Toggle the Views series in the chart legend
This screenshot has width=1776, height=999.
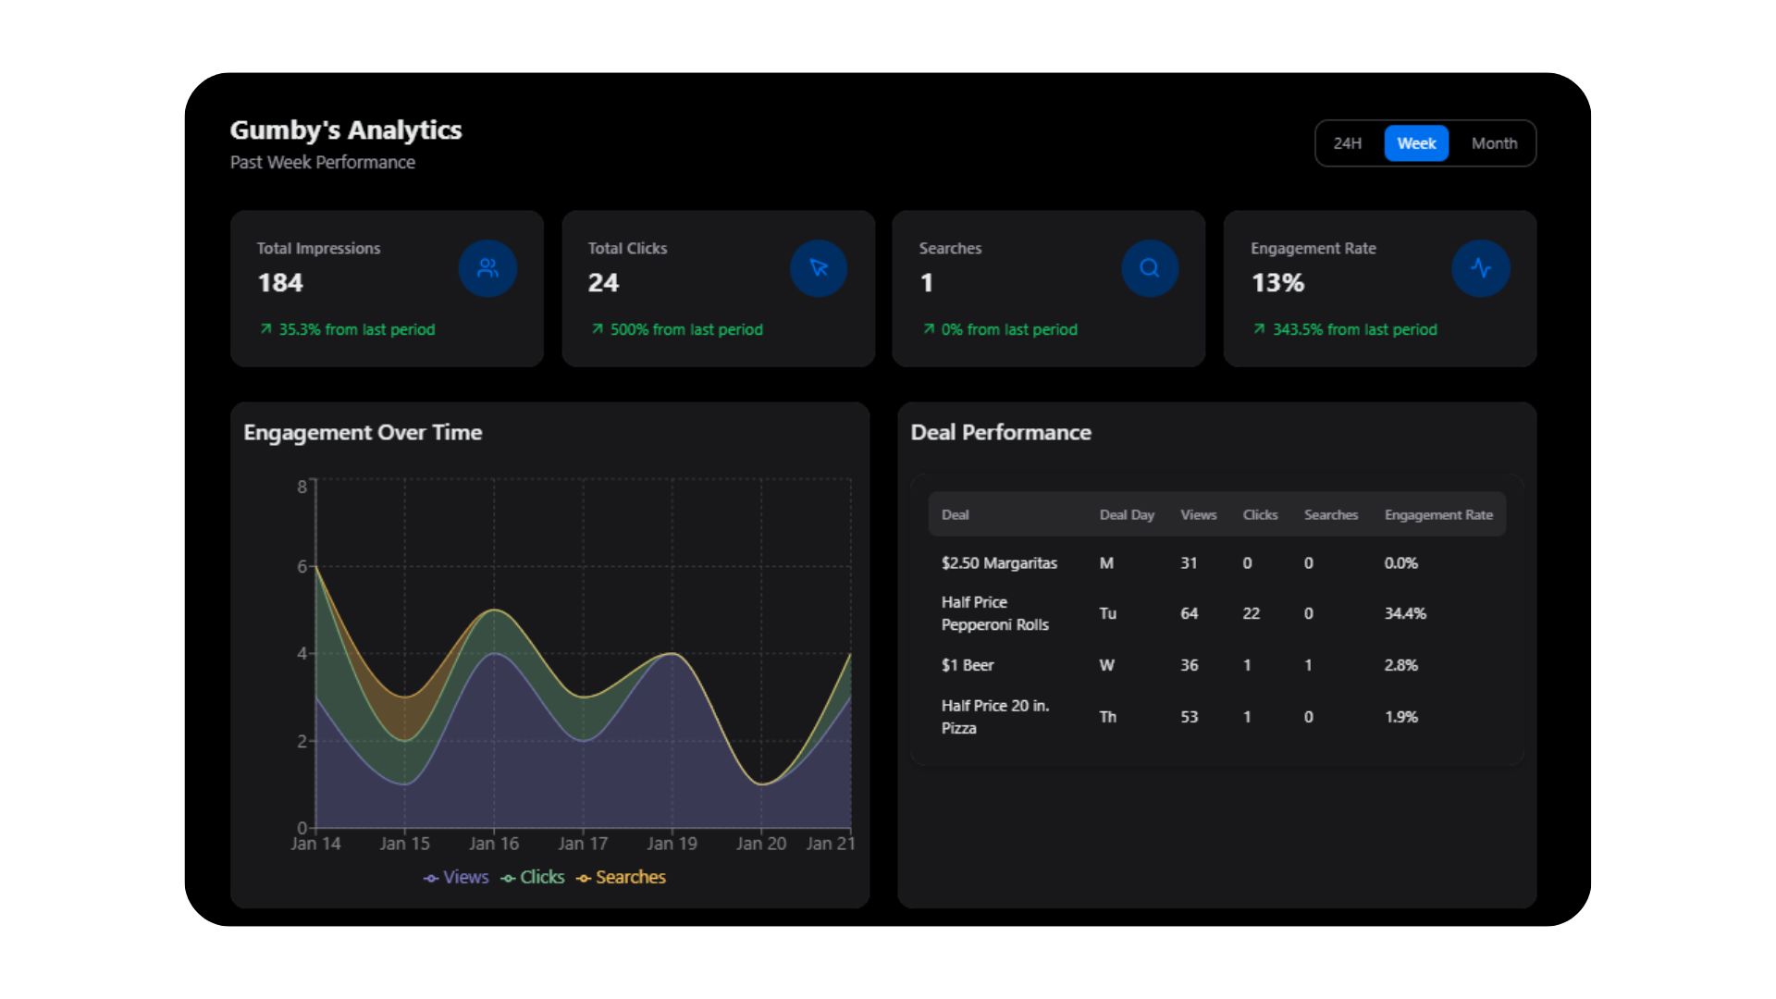(x=457, y=877)
